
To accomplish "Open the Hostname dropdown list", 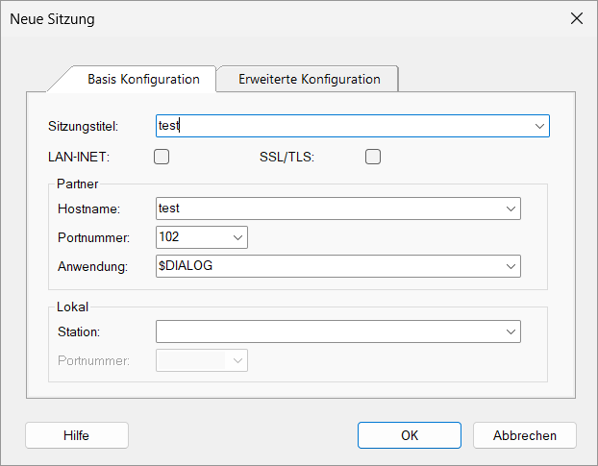I will tap(510, 208).
